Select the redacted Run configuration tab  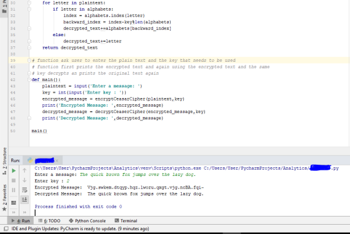[x=42, y=160]
